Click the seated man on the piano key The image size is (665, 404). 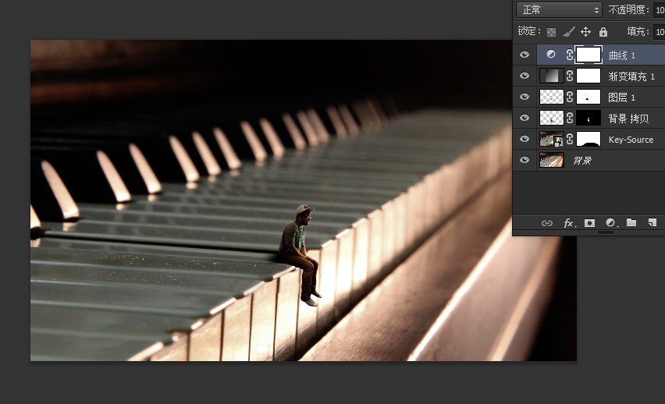[300, 254]
